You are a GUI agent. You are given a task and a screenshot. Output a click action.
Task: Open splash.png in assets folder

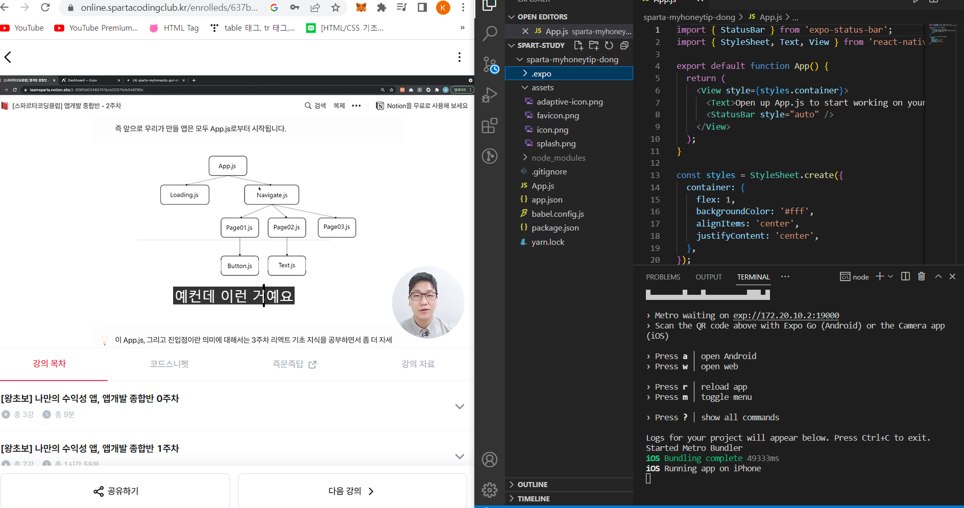point(556,144)
